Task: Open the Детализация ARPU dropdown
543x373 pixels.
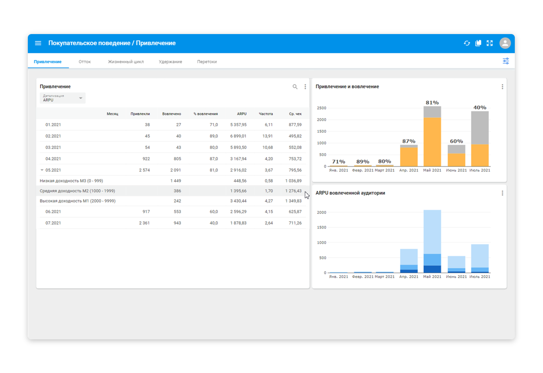Action: [63, 98]
